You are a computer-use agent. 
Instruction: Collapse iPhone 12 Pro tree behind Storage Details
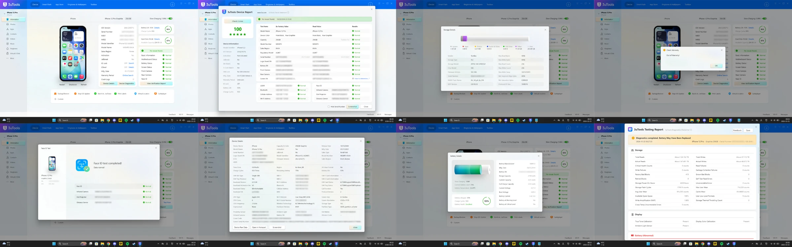(400, 14)
